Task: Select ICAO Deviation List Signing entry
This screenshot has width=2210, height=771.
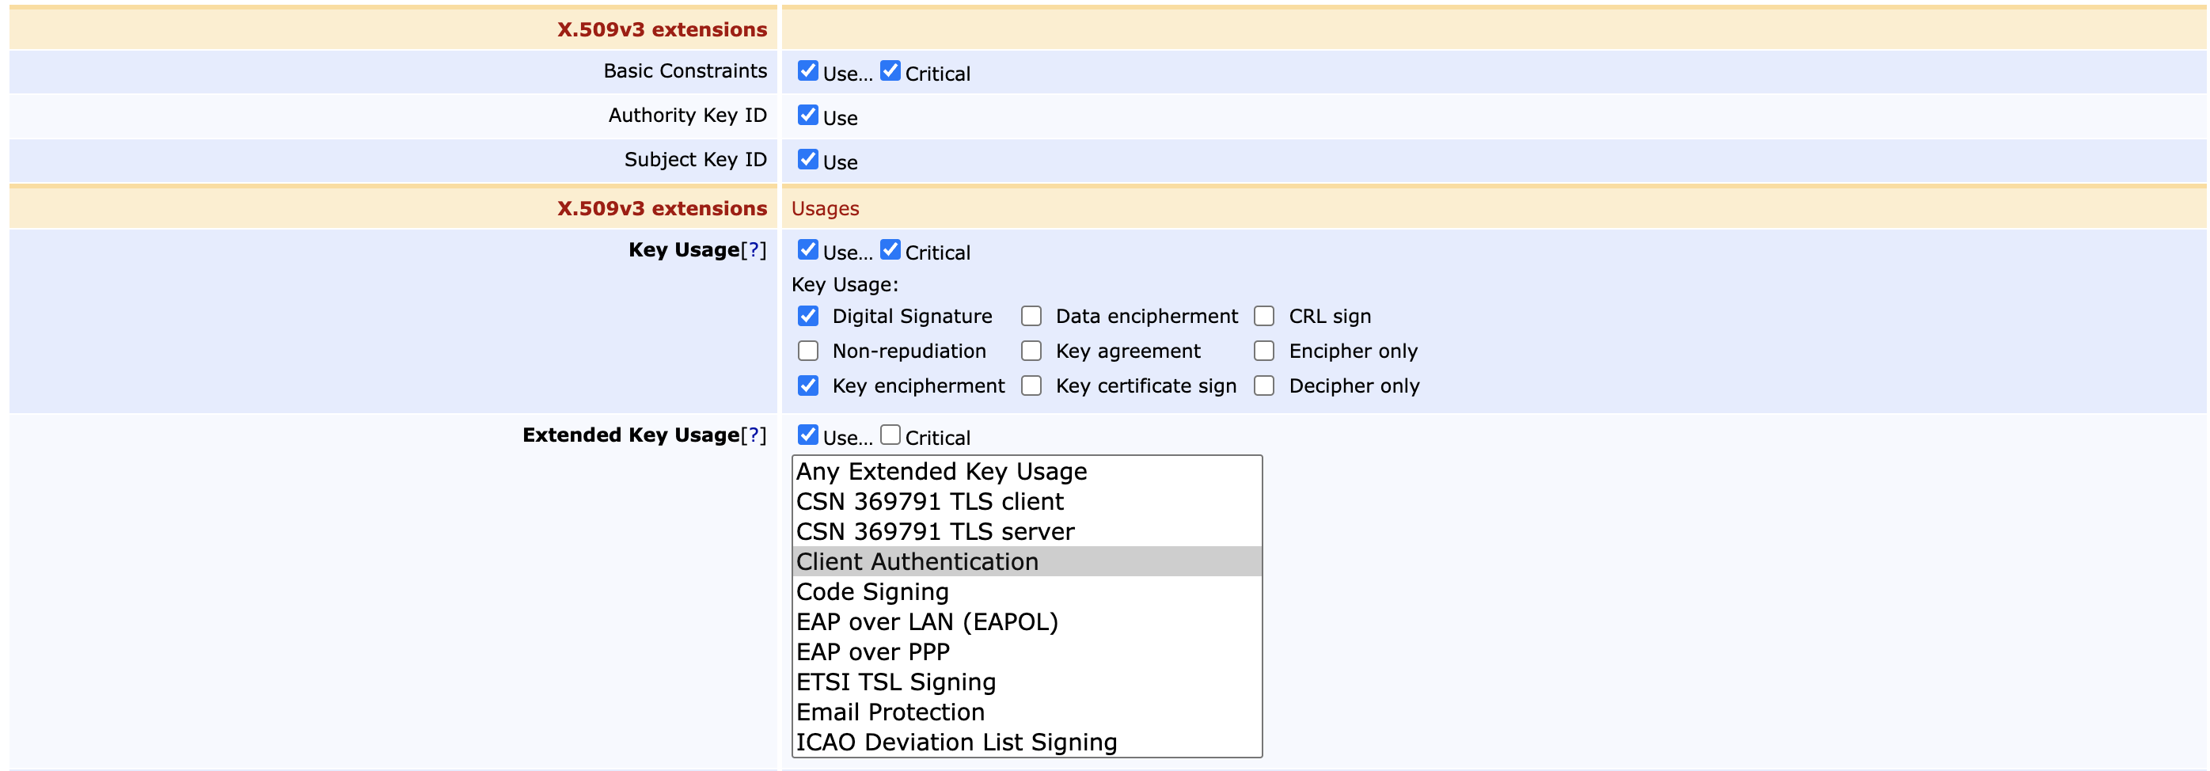Action: coord(955,742)
